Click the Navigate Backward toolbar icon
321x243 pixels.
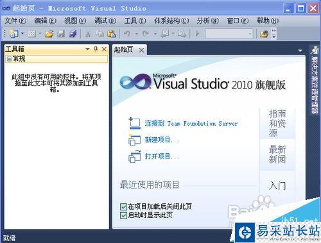166,34
